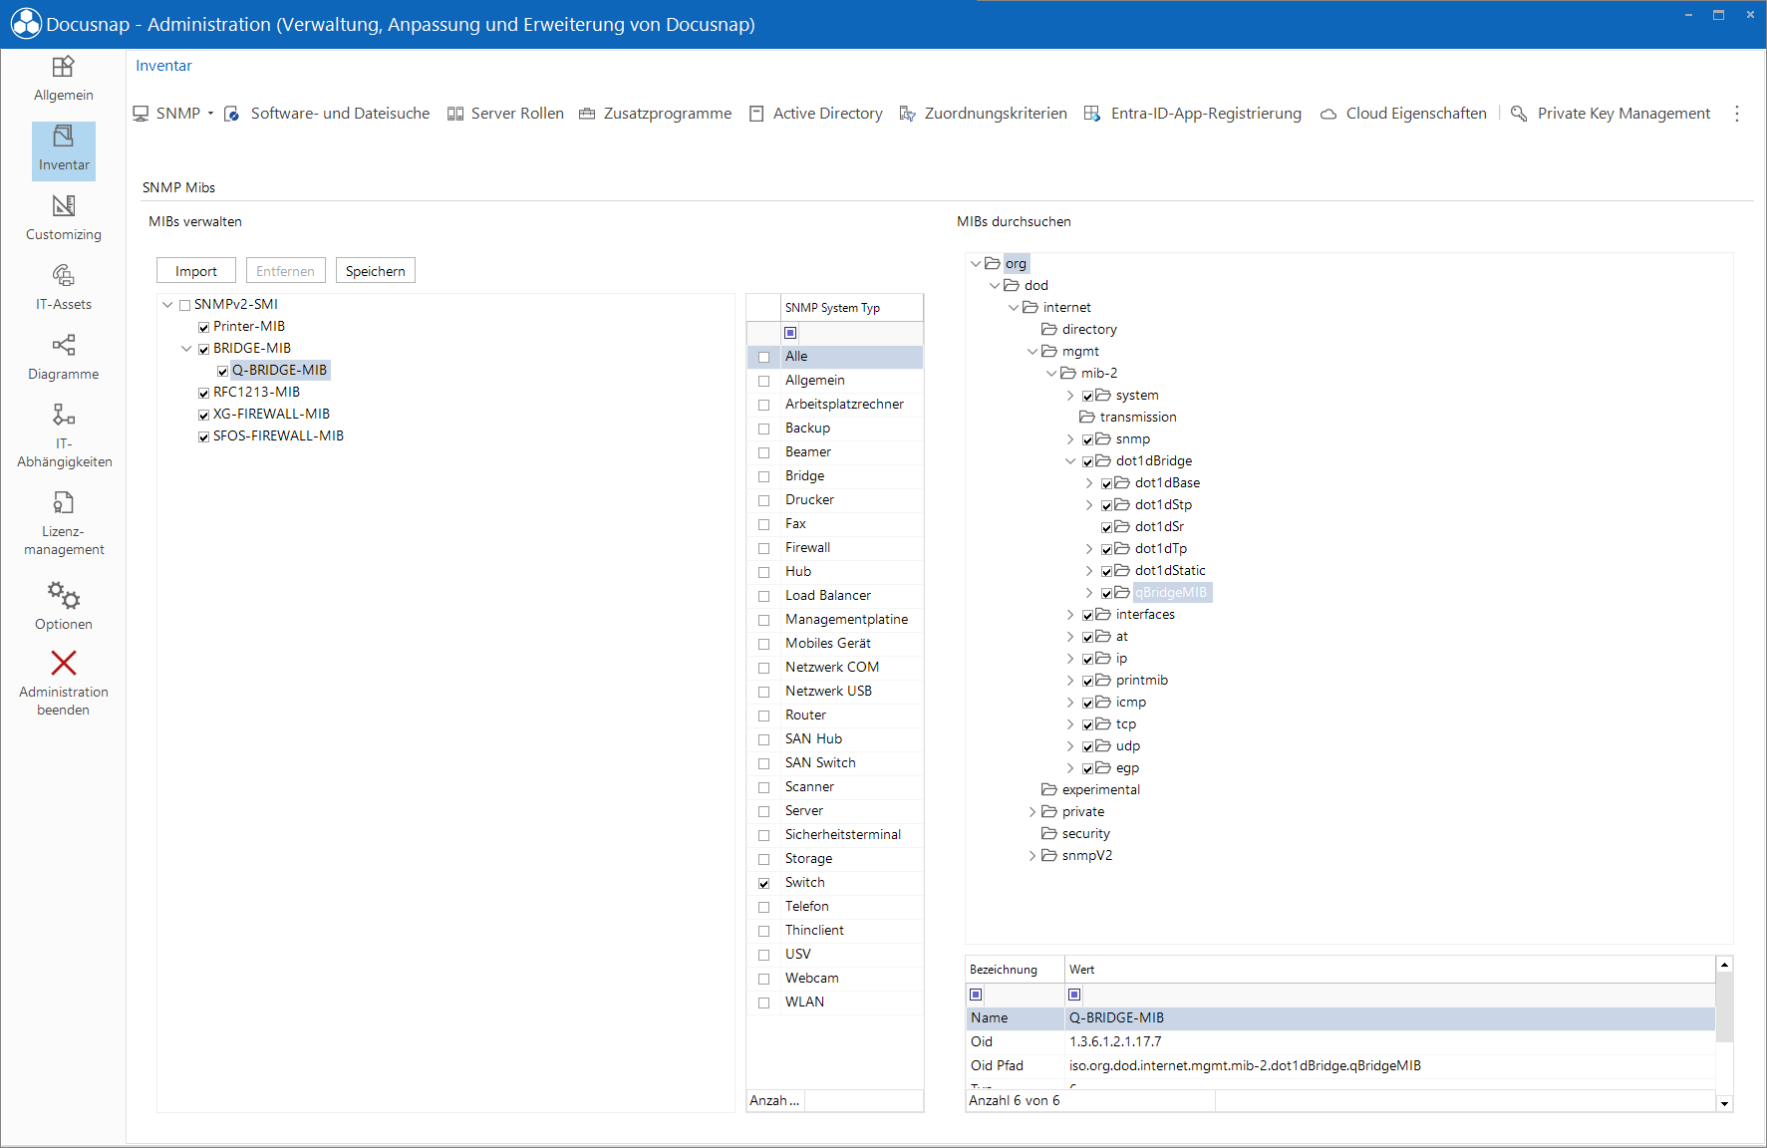This screenshot has width=1767, height=1148.
Task: Click the Import button
Action: pyautogui.click(x=196, y=271)
